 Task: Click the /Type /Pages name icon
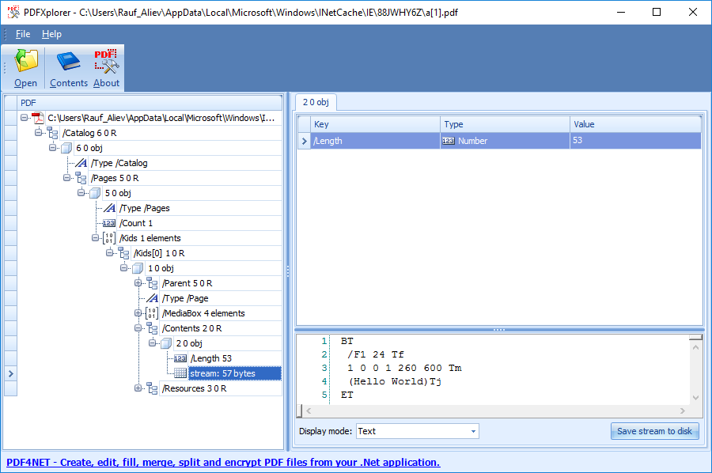pos(109,208)
